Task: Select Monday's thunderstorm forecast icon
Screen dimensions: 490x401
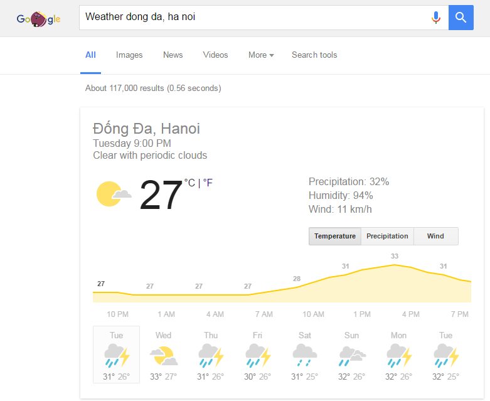Action: (399, 355)
